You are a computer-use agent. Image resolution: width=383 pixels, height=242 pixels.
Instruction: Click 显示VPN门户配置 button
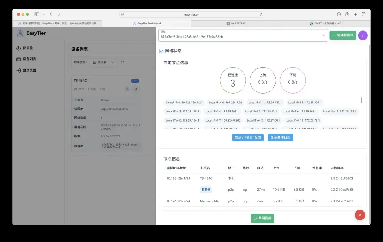pos(248,137)
